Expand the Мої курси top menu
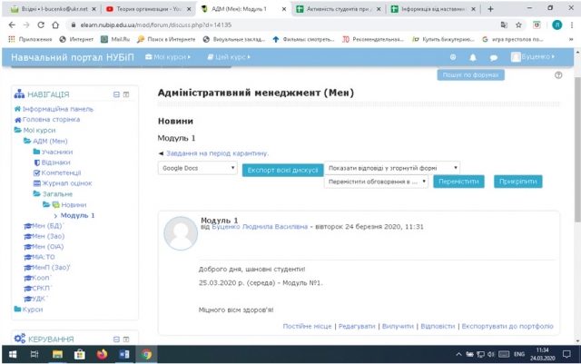The image size is (581, 364). (168, 57)
